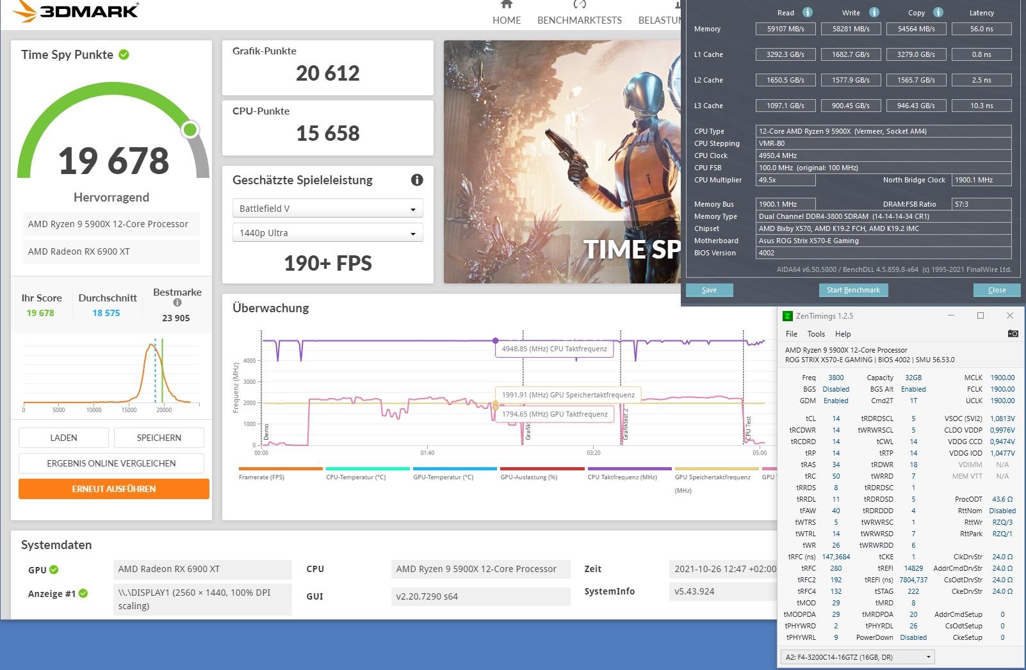The height and width of the screenshot is (670, 1026).
Task: Click Start Benchmark in AIDA64
Action: [853, 290]
